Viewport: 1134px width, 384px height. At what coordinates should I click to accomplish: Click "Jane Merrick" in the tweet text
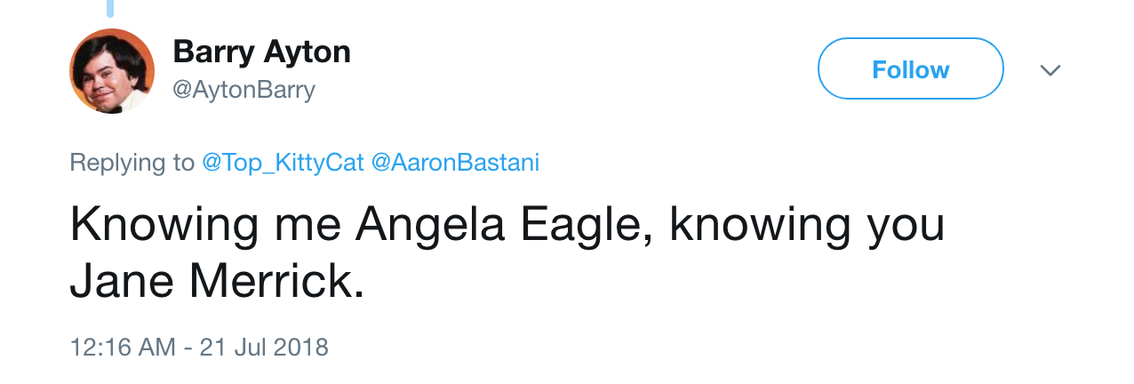point(217,280)
